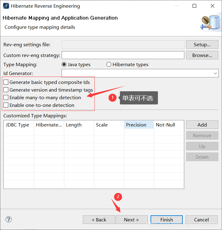This screenshot has height=230, width=222.
Task: Click the Down button
Action: pos(202,157)
